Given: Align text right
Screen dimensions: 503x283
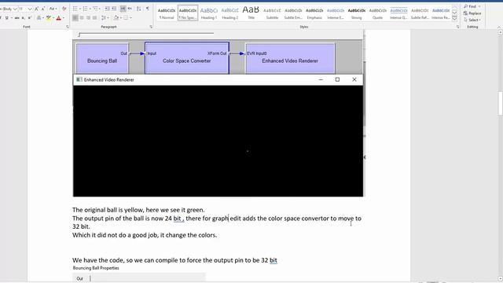Looking at the screenshot, I should click(x=88, y=17).
